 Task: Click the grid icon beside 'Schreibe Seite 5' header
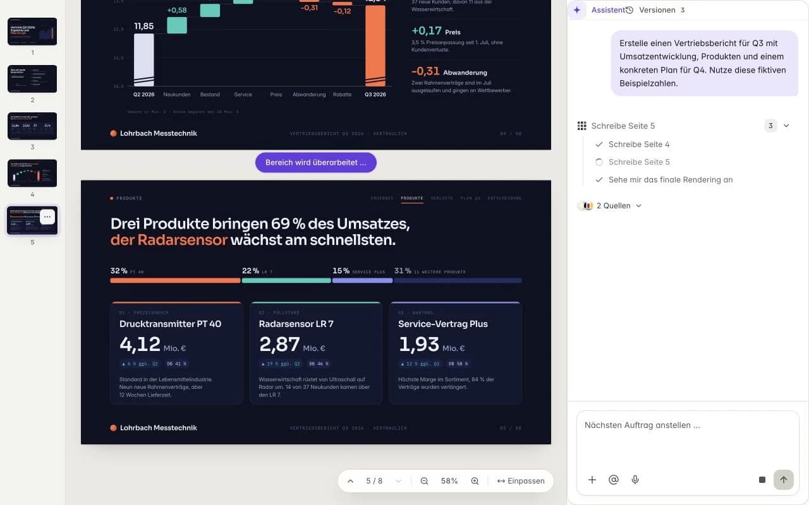(581, 126)
